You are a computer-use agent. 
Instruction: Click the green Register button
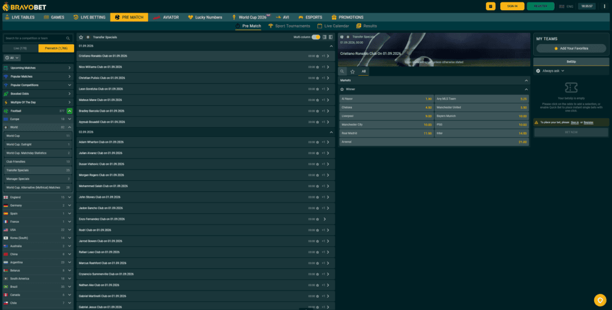pos(540,6)
